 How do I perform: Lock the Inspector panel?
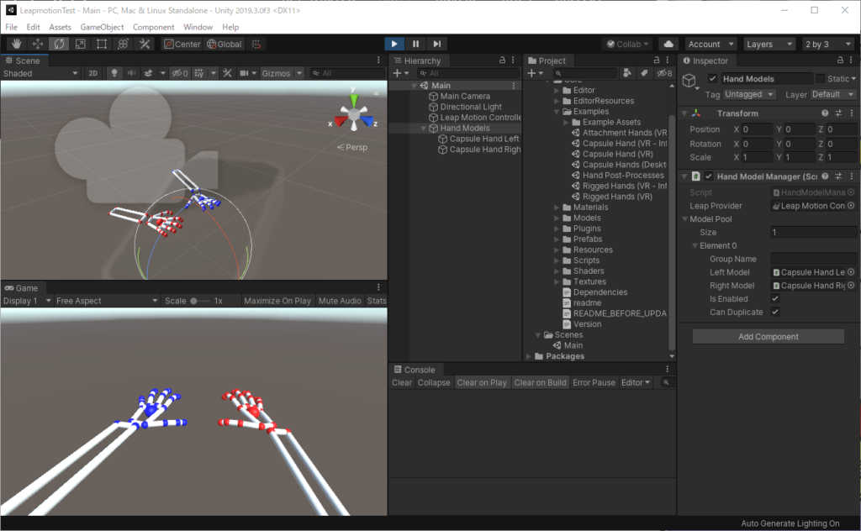tap(840, 60)
